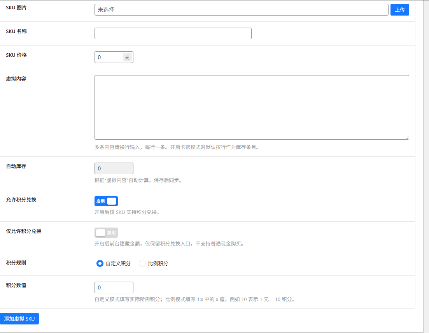Focus the 虚拟内容 multi-line textarea
Screen dimensions: 429x333
pyautogui.click(x=251, y=107)
